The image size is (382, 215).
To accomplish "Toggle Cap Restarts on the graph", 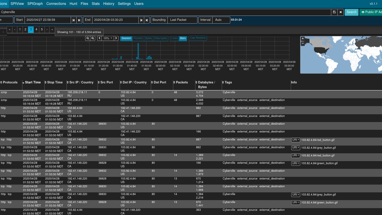I will [198, 38].
